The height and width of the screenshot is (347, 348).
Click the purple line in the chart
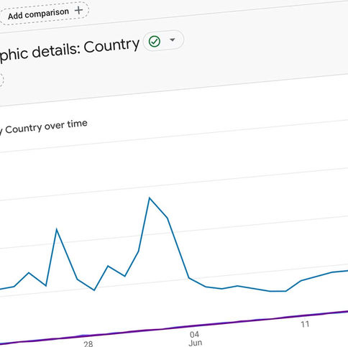click(x=174, y=328)
